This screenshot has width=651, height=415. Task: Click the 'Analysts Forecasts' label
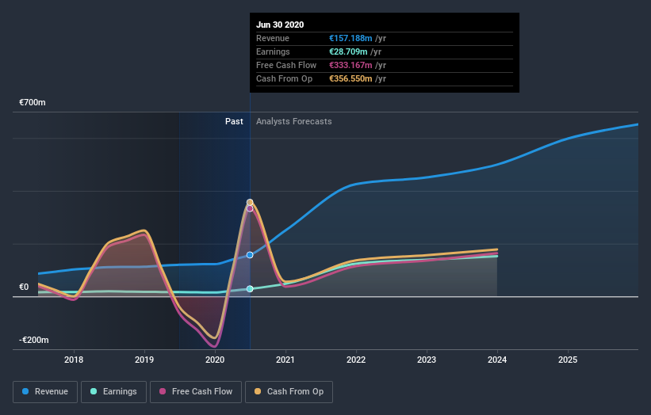click(294, 121)
